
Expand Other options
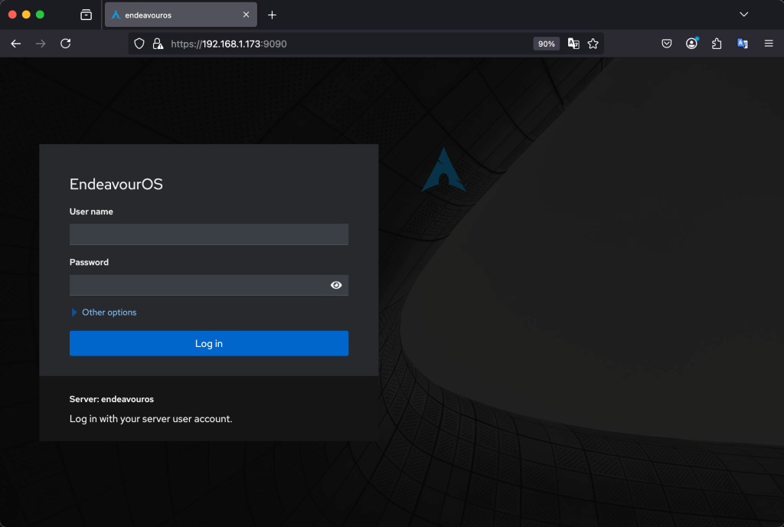point(104,313)
